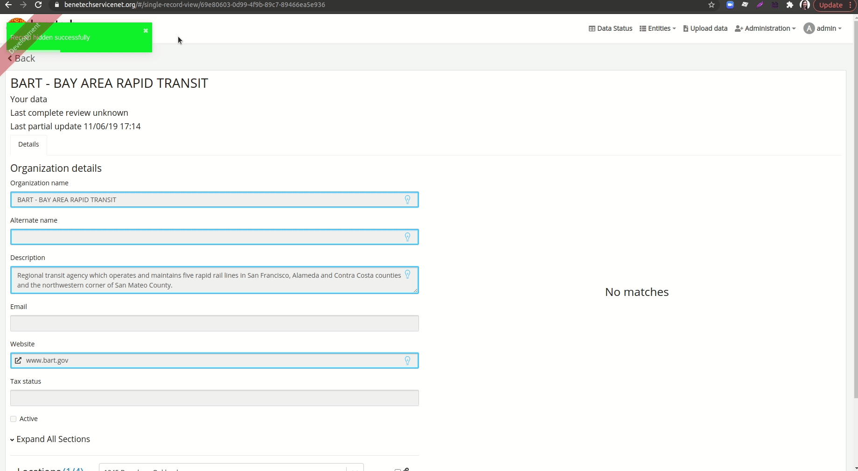
Task: Click the Entities list icon
Action: [x=642, y=28]
